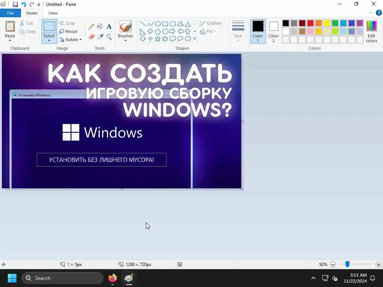Viewport: 383px width, 287px height.
Task: Click the canvas bottom-right resize handle
Action: 242,189
